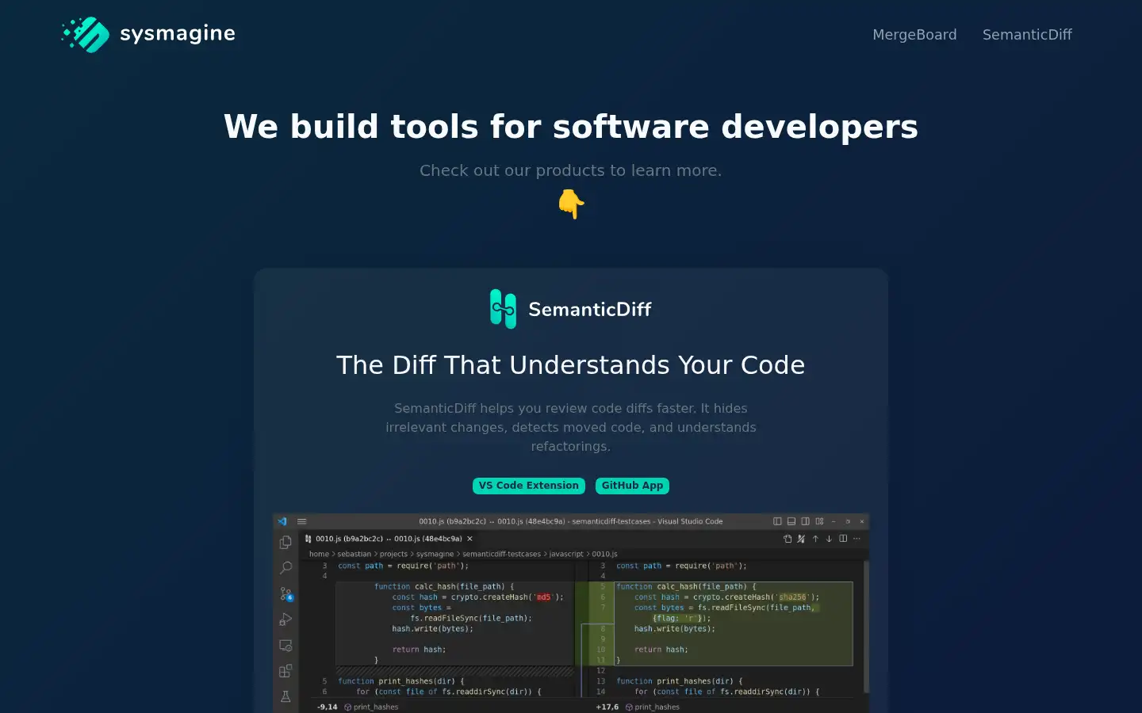This screenshot has height=713, width=1142.
Task: Click the SemanticDiff product logo in the card
Action: [570, 309]
